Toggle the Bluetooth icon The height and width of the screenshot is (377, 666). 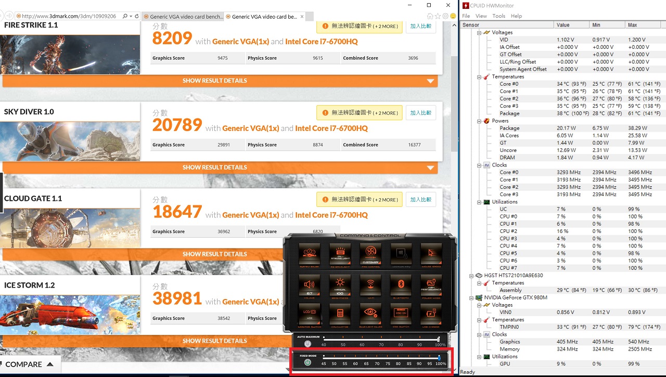[401, 284]
